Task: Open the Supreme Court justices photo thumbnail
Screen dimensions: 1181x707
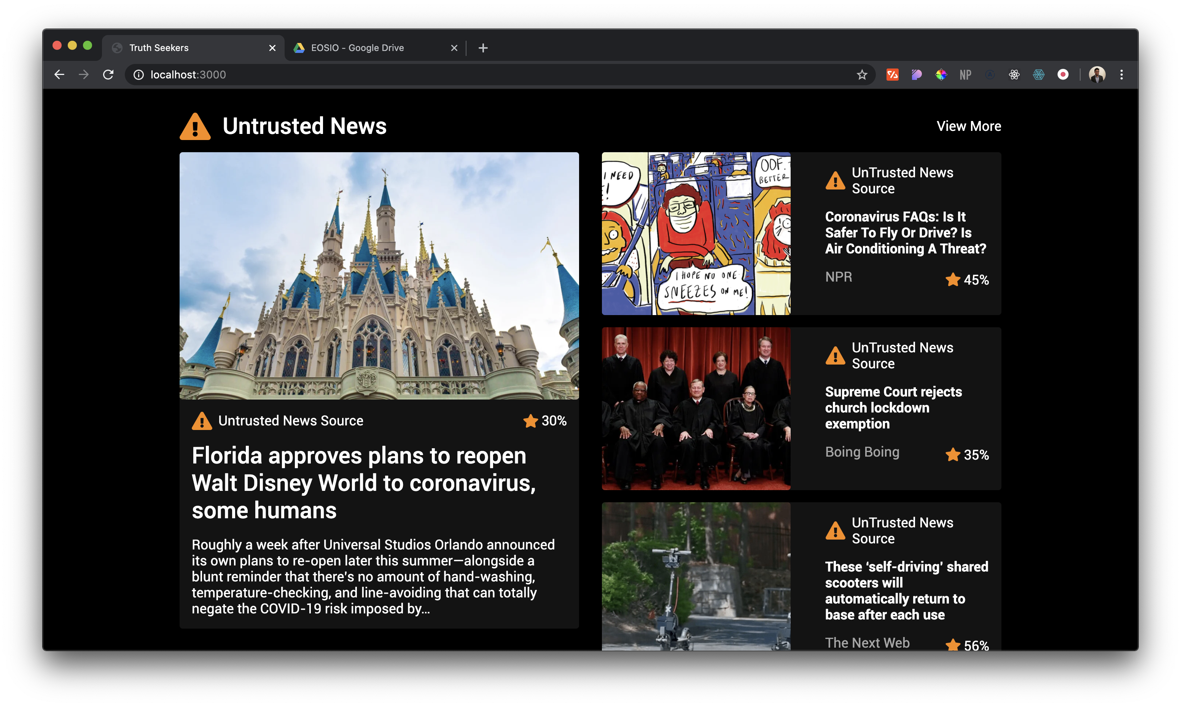Action: [x=696, y=408]
